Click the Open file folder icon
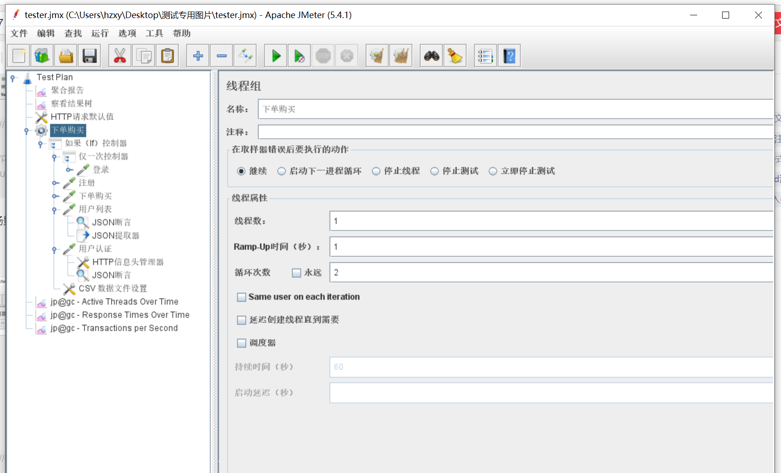Screen dimensions: 781x473 point(66,56)
